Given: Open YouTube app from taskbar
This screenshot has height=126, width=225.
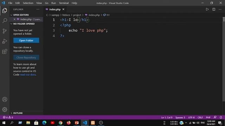Looking at the screenshot, I should pos(52,123).
